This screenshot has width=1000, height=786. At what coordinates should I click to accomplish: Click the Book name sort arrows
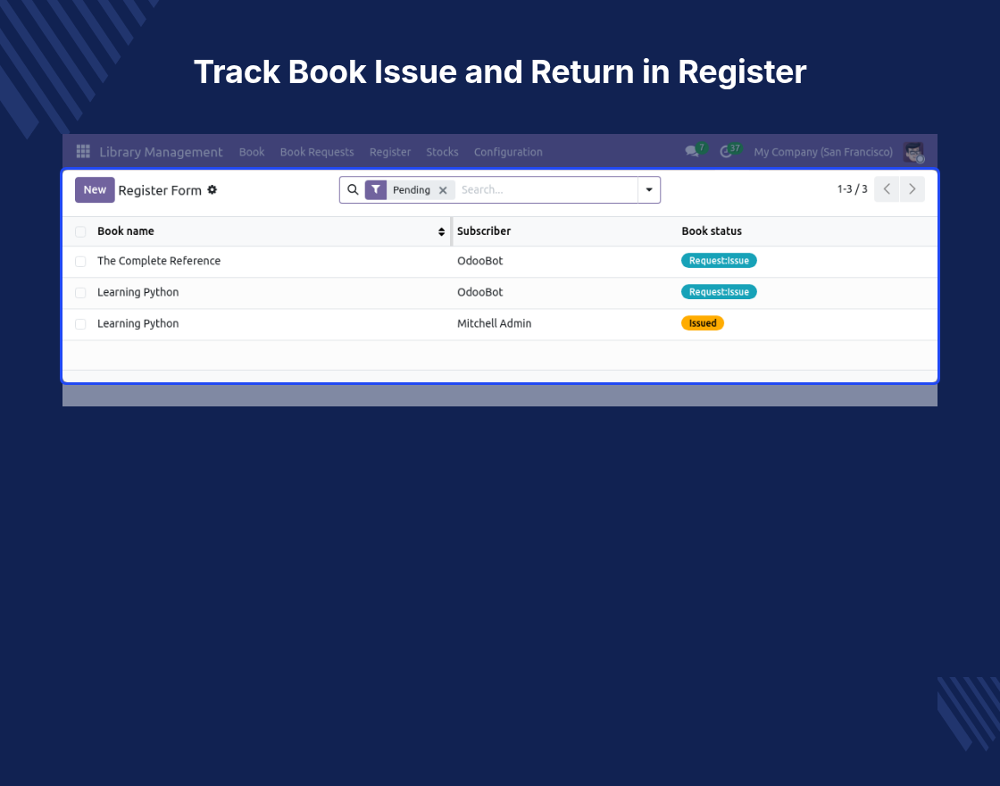click(441, 231)
